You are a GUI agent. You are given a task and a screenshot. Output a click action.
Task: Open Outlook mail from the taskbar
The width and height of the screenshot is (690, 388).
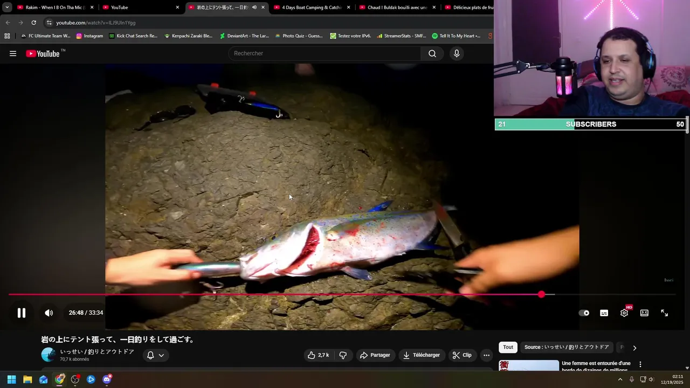(43, 379)
